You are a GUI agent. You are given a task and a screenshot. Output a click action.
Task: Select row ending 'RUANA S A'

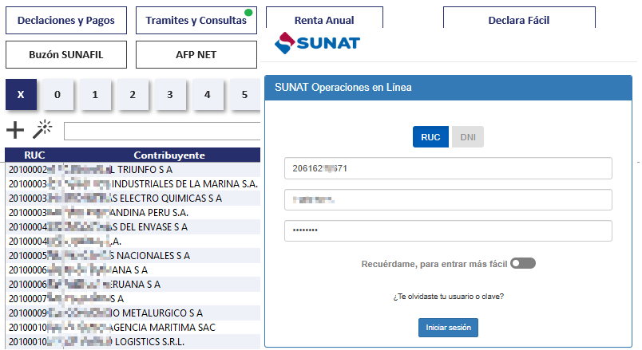[x=133, y=284]
